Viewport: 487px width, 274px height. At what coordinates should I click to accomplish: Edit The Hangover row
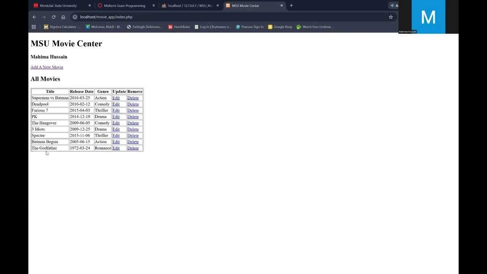(116, 123)
